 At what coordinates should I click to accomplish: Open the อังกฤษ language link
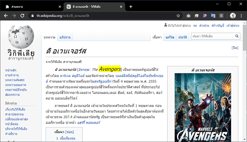84,70
